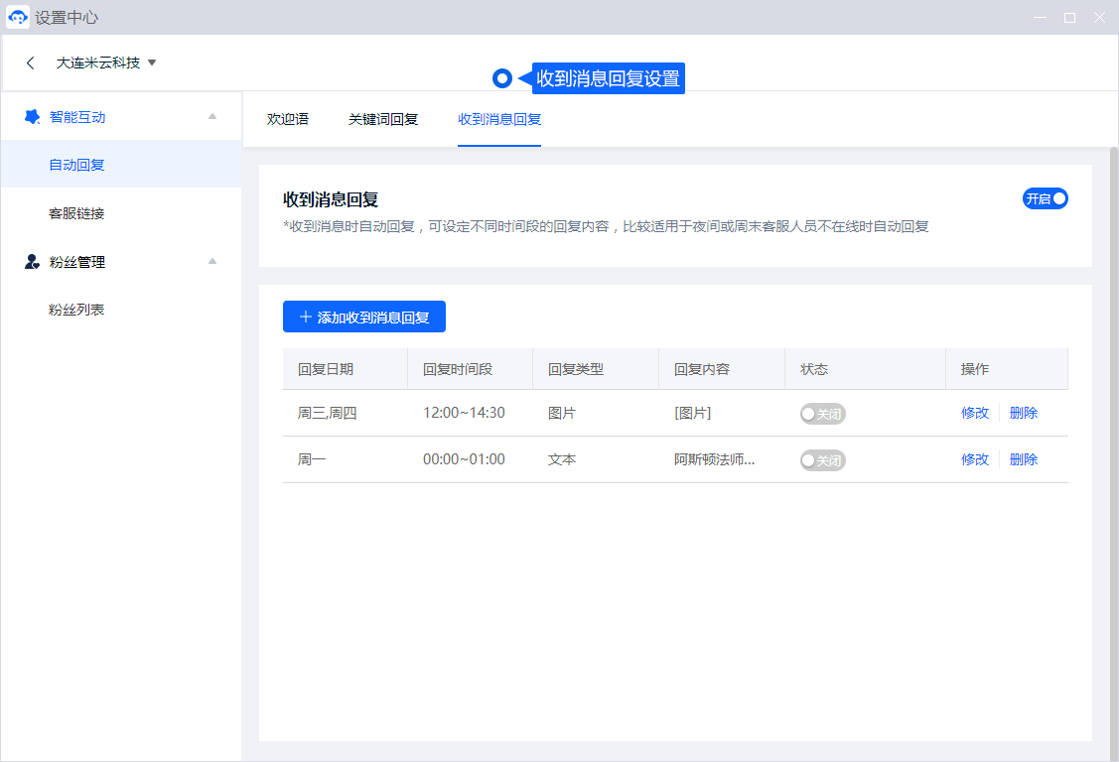The image size is (1119, 762).
Task: Turn off the 收到消息回复 开启 switch
Action: [1046, 198]
